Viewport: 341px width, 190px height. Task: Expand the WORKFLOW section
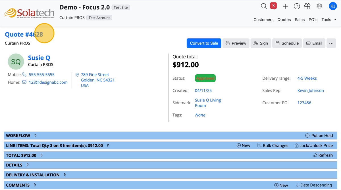point(36,136)
